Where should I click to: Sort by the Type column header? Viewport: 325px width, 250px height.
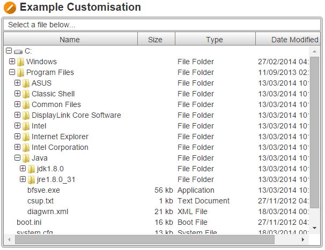coord(215,39)
